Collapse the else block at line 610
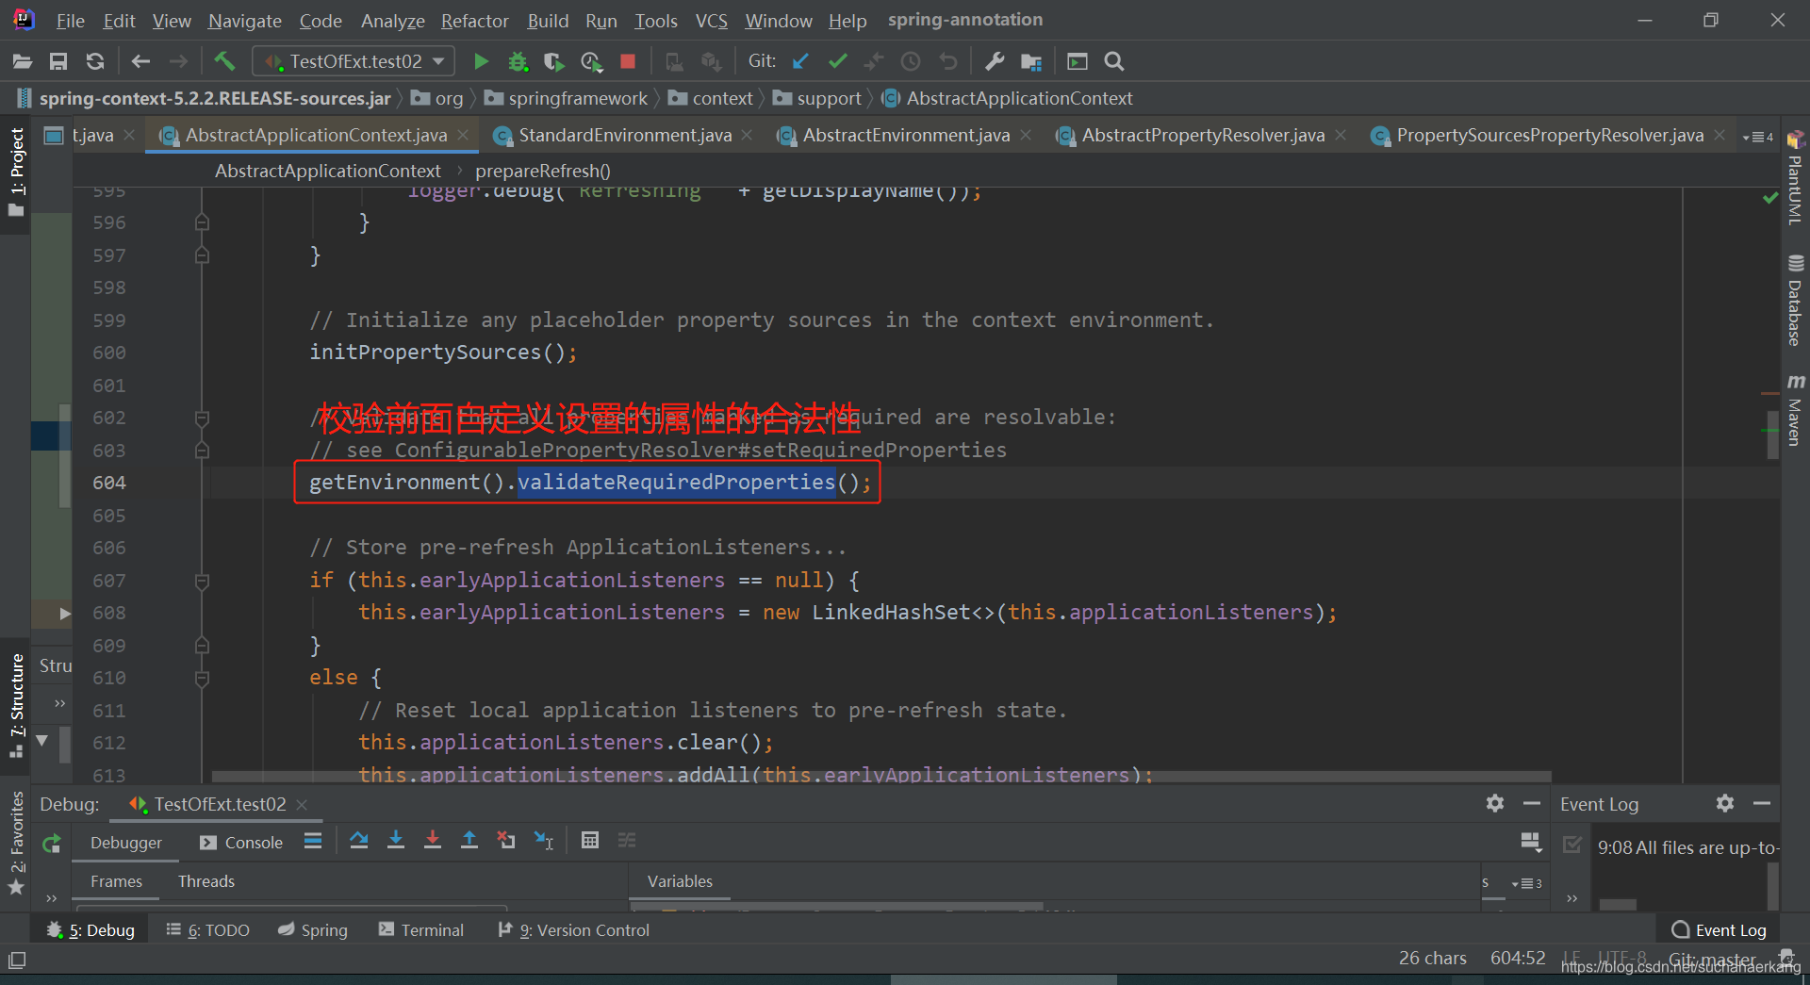This screenshot has height=985, width=1810. [202, 678]
